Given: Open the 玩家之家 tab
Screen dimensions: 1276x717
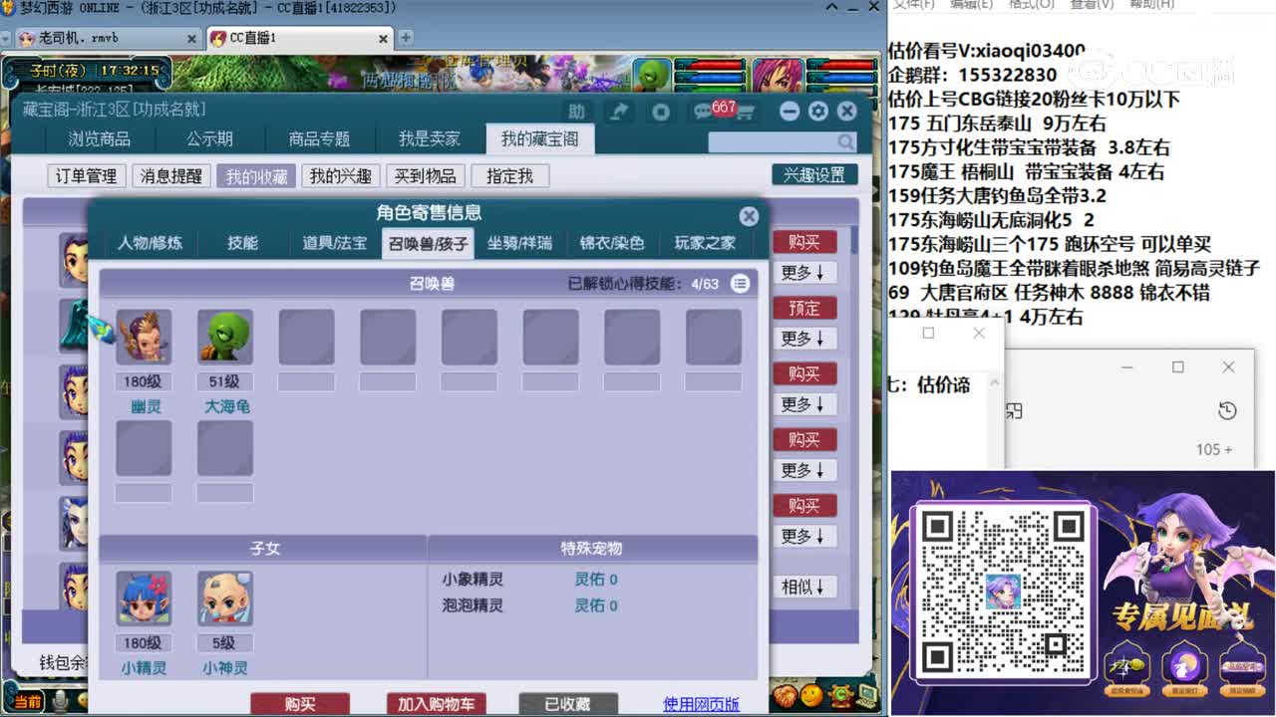Looking at the screenshot, I should [705, 243].
